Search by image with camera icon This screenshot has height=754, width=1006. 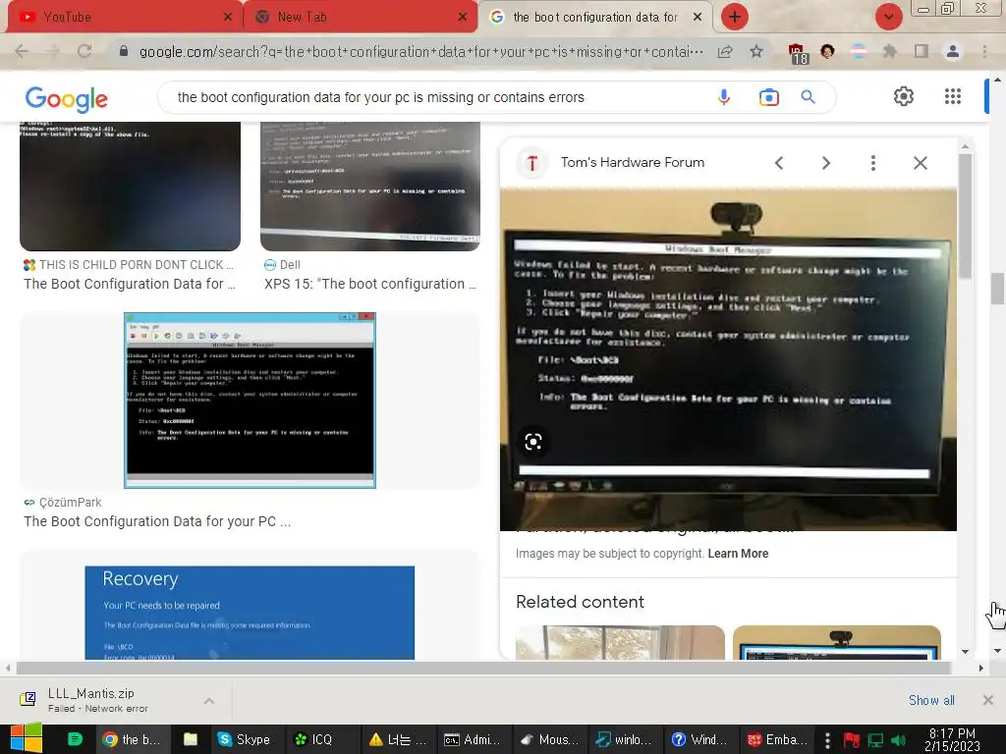point(768,97)
